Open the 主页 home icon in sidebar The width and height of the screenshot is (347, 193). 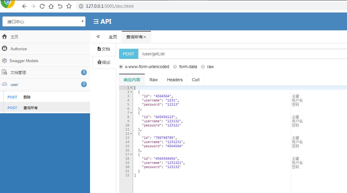[6, 37]
